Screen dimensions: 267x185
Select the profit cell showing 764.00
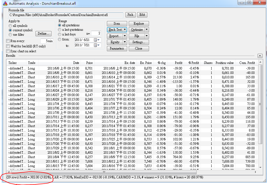pos(178,157)
